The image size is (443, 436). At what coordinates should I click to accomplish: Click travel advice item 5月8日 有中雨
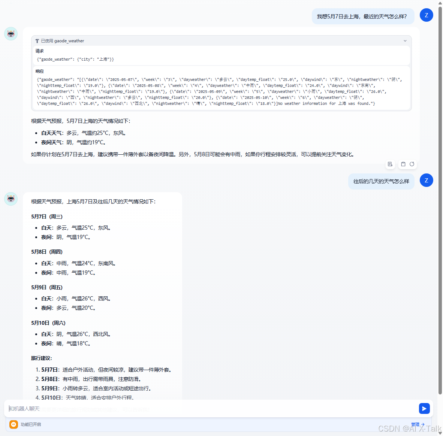(x=91, y=379)
